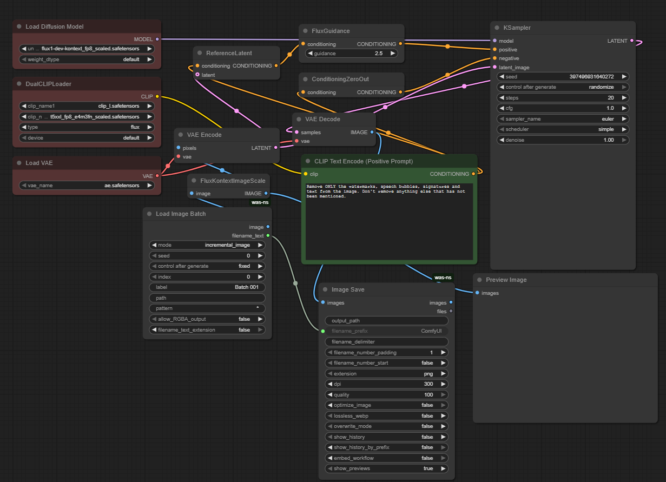This screenshot has height=482, width=666.
Task: Open the extension dropdown showing png
Action: coord(386,374)
